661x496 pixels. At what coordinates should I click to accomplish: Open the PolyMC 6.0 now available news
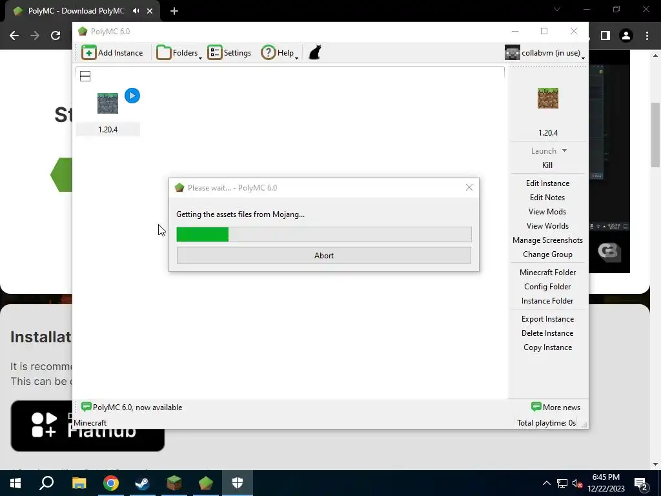click(132, 408)
